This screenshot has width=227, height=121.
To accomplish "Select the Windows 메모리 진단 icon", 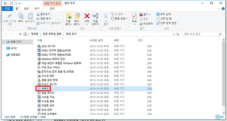I will 39,59.
